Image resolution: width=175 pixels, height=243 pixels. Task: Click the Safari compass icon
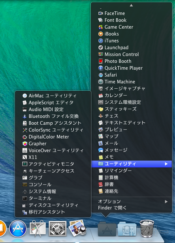click(x=100, y=75)
